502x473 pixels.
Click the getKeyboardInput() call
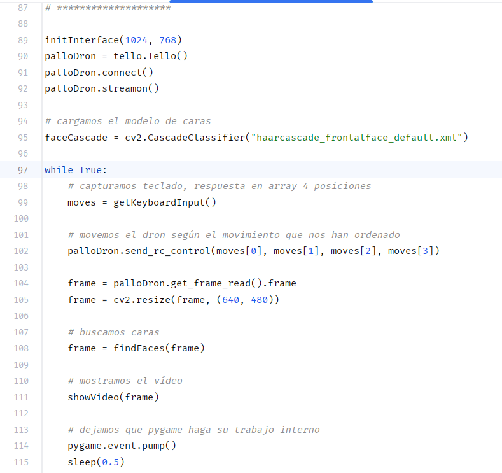[x=165, y=202]
